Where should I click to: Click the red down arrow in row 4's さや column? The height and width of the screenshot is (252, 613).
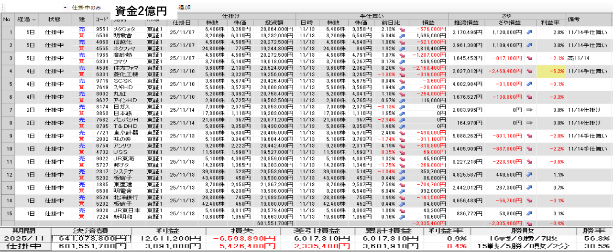530,71
